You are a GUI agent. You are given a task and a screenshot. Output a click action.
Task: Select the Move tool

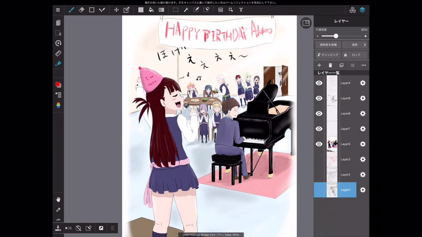coord(116,10)
